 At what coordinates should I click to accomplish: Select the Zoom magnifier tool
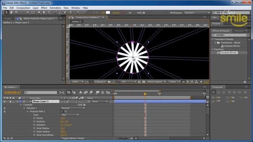(17, 12)
